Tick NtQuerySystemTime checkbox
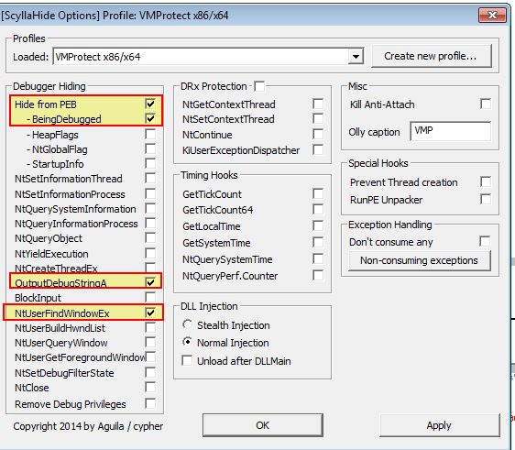 click(x=318, y=258)
